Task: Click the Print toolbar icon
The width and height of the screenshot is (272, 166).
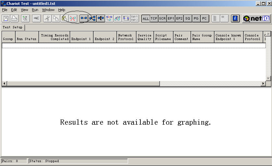Action: [15, 19]
